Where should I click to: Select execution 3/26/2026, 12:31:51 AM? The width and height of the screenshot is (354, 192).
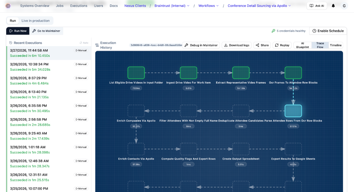click(49, 177)
